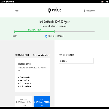
Task: Click the end marker of free trial bar
Action: tap(54, 32)
